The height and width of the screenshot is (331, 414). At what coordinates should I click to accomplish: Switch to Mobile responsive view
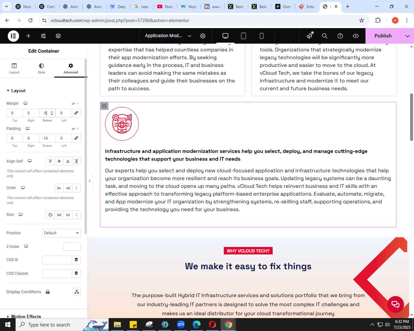262,36
